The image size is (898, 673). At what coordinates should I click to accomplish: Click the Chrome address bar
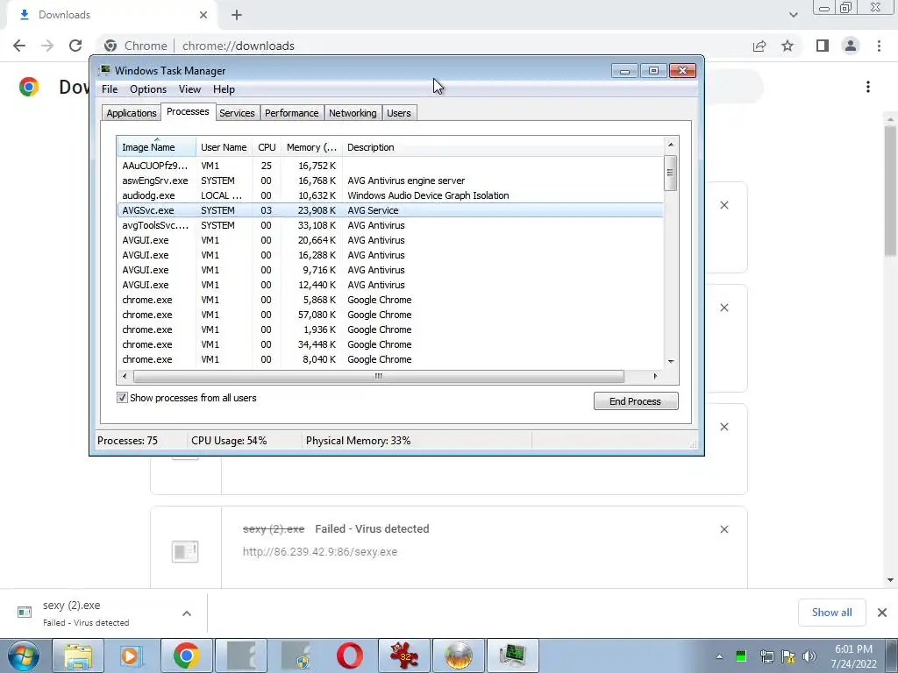coord(424,46)
